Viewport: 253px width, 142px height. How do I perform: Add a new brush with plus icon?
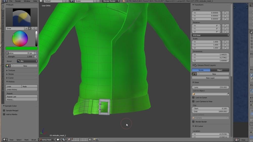click(33, 29)
